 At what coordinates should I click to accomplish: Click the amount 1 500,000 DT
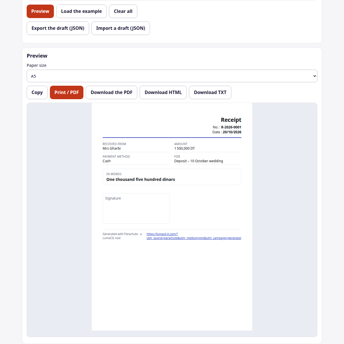[185, 148]
